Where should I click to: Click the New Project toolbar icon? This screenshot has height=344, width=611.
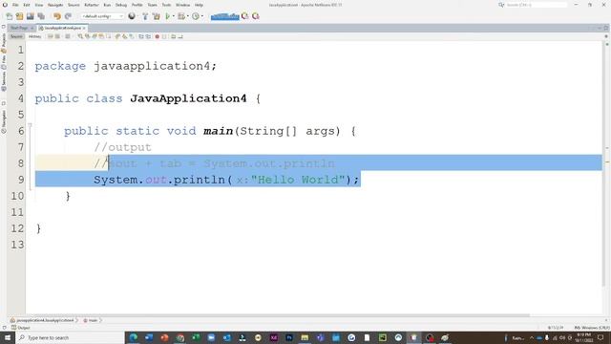coord(19,16)
